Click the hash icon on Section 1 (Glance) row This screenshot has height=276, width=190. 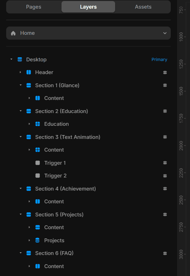[165, 85]
